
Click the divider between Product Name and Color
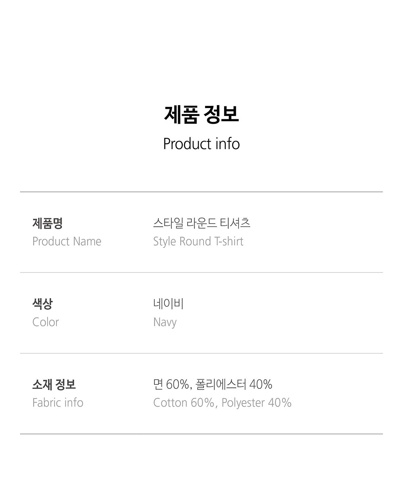(201, 272)
